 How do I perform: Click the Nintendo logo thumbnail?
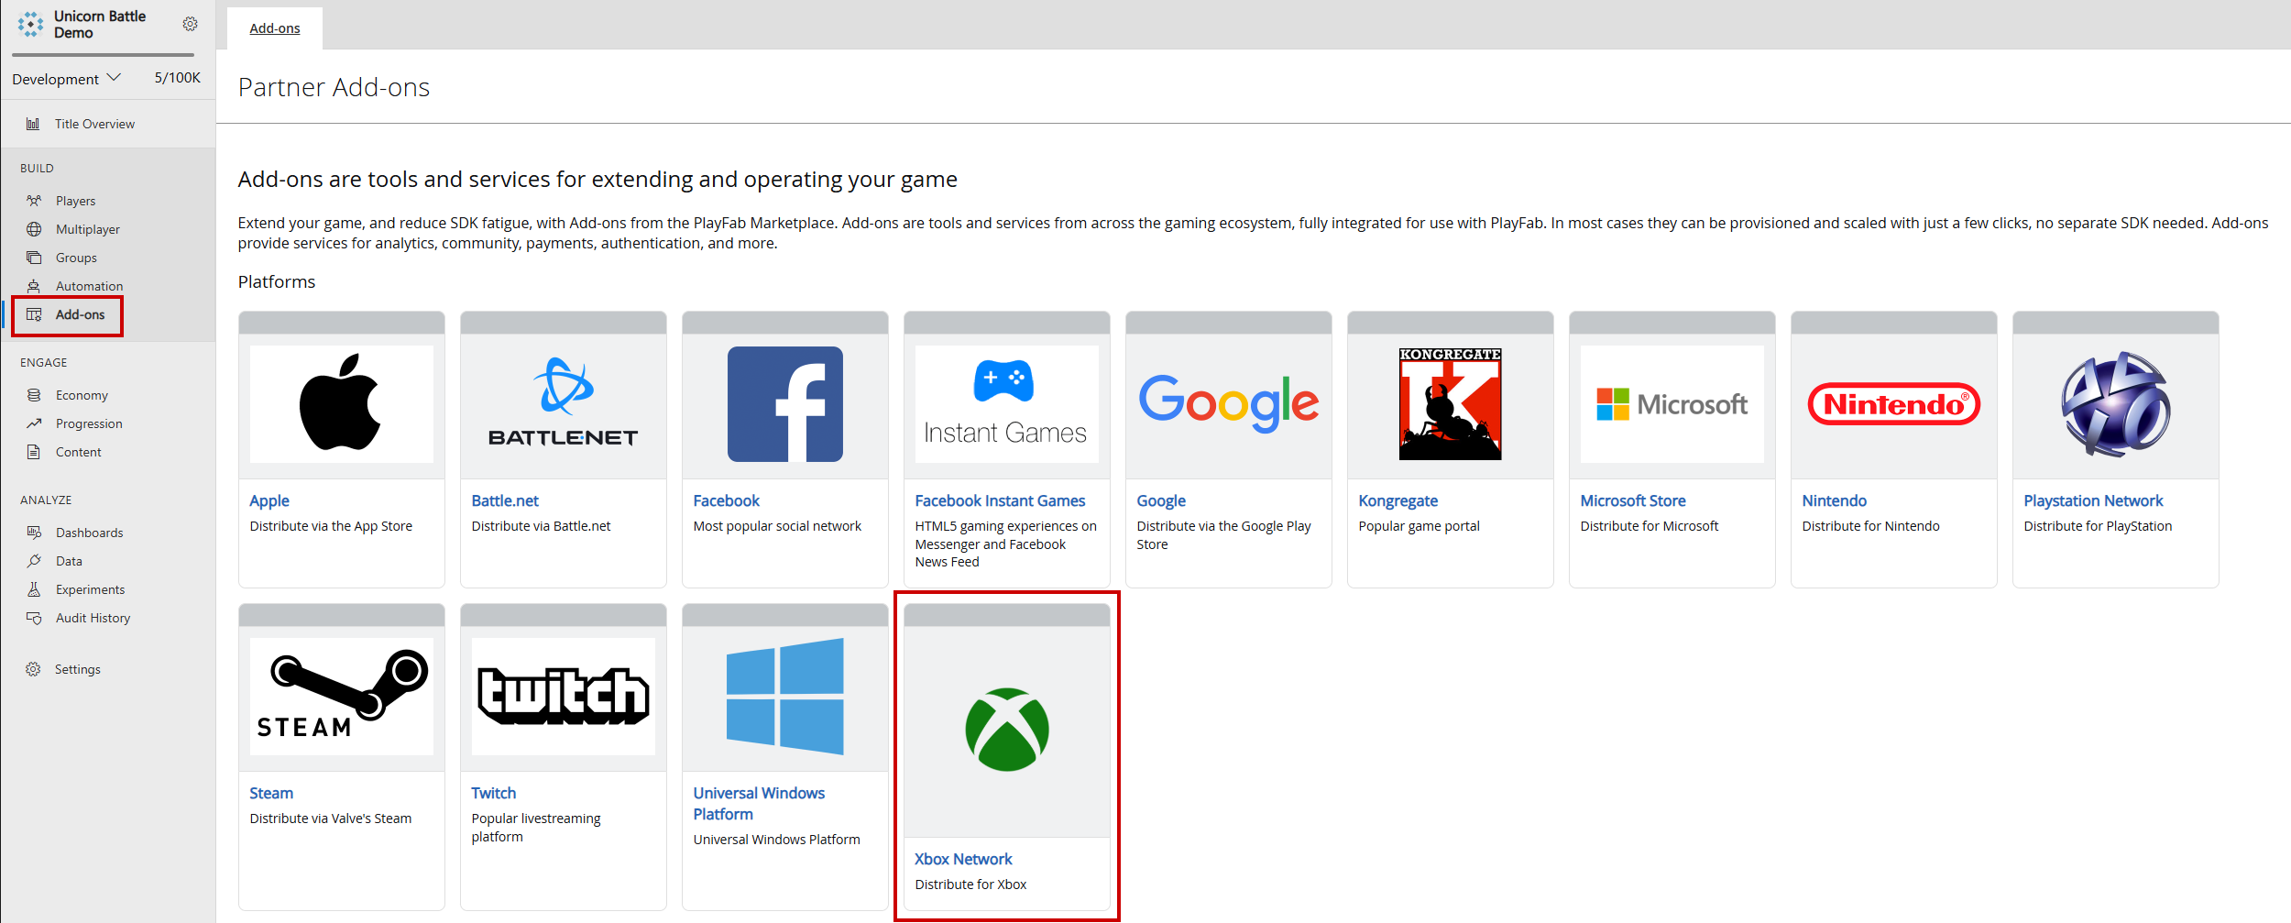1894,404
